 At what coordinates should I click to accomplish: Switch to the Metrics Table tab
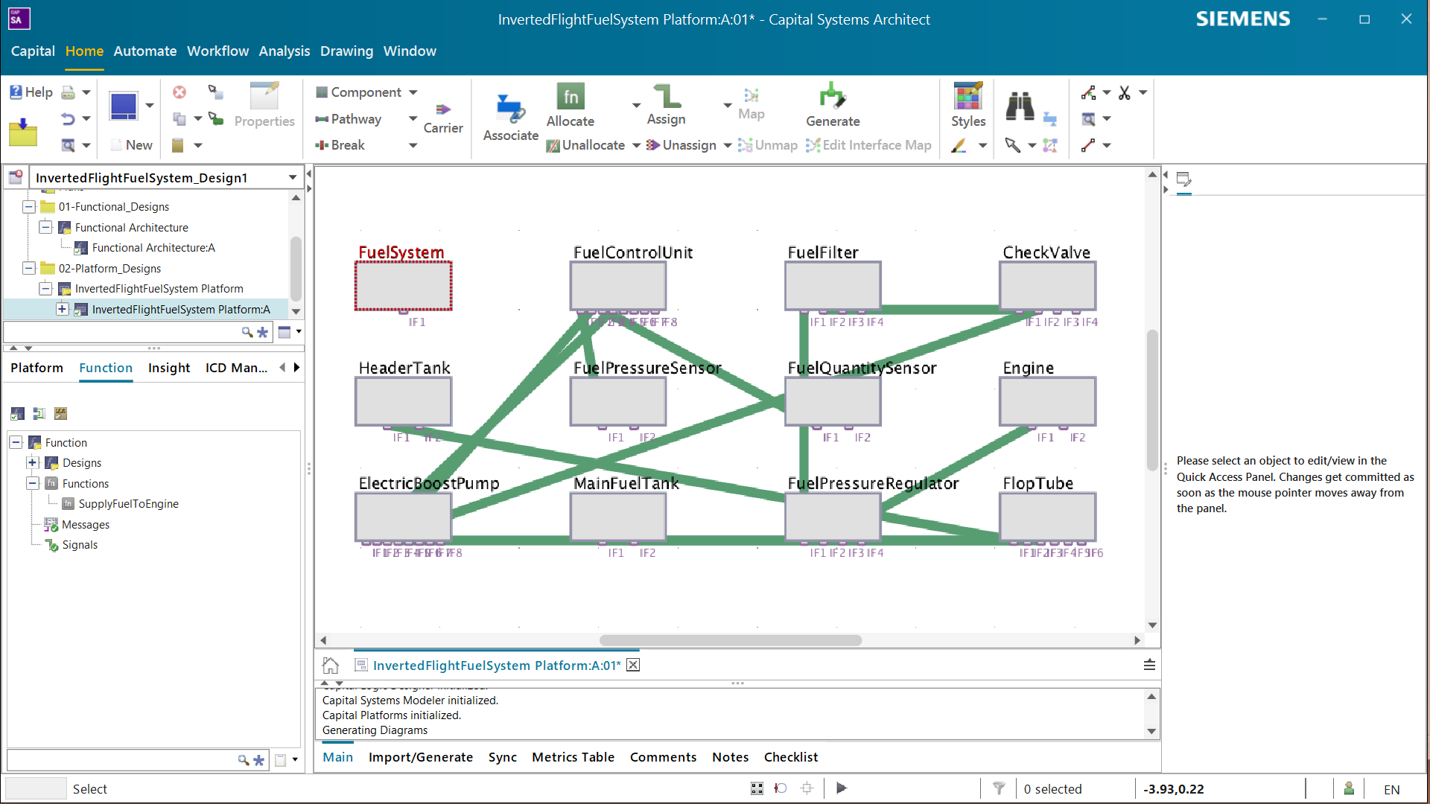coord(573,757)
